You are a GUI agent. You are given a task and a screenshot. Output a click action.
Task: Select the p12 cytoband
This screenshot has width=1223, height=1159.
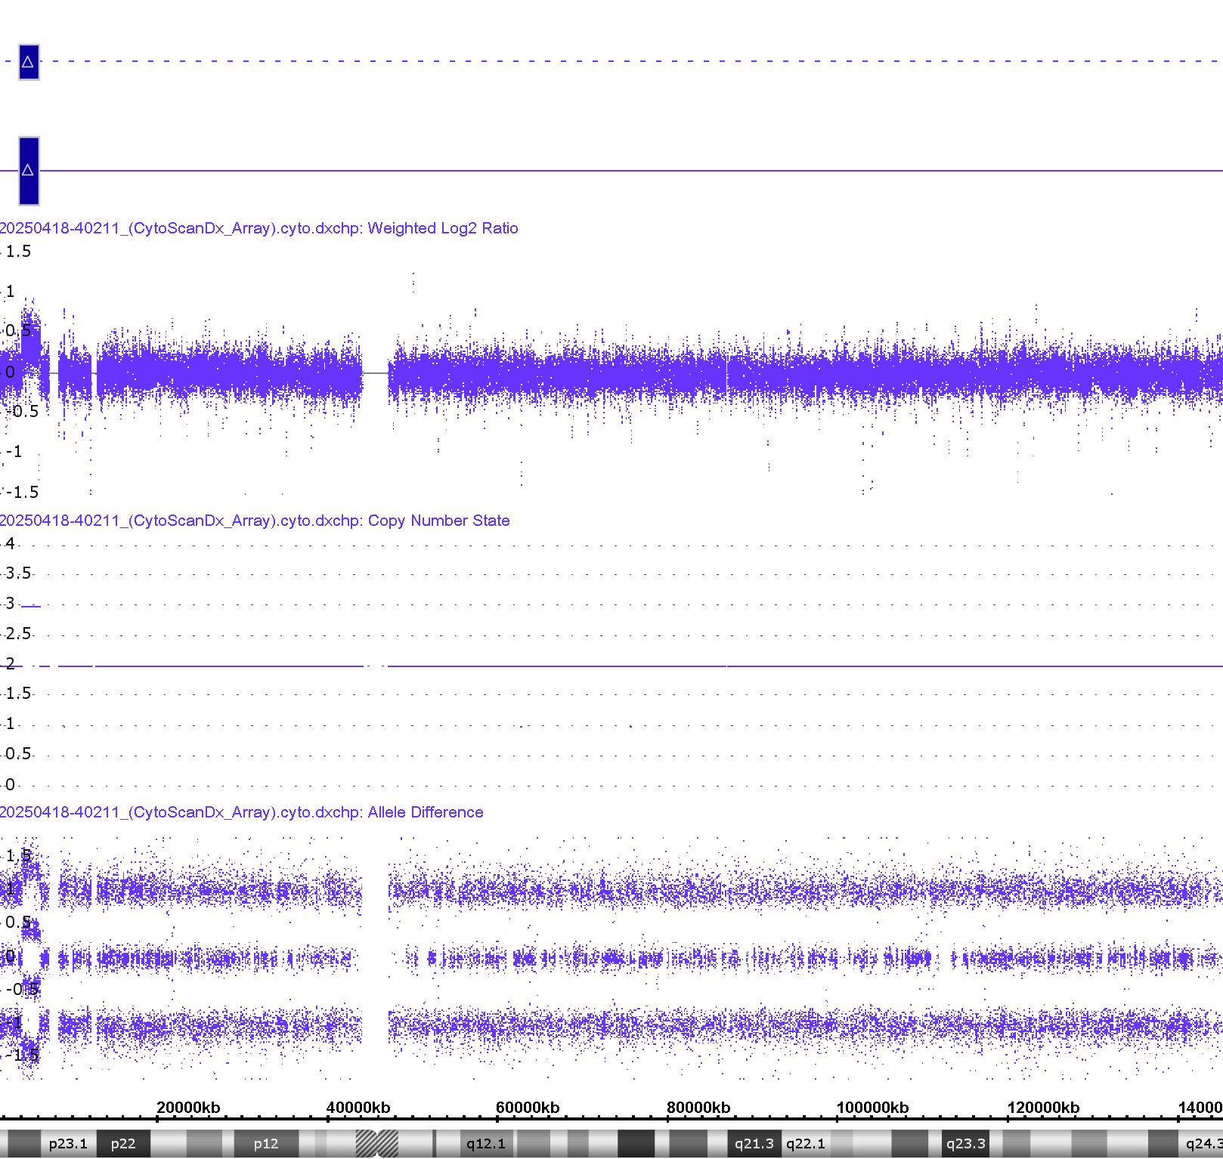(x=266, y=1144)
